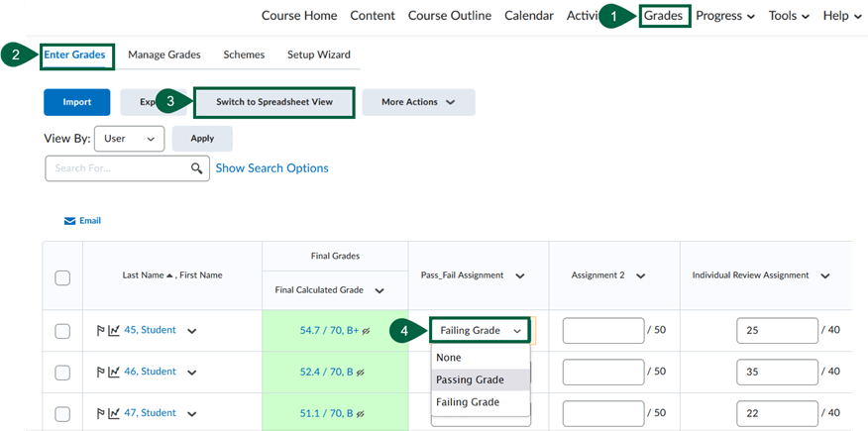Click Assignment 2 grade field for 45, Student
This screenshot has height=431, width=868.
[x=603, y=331]
